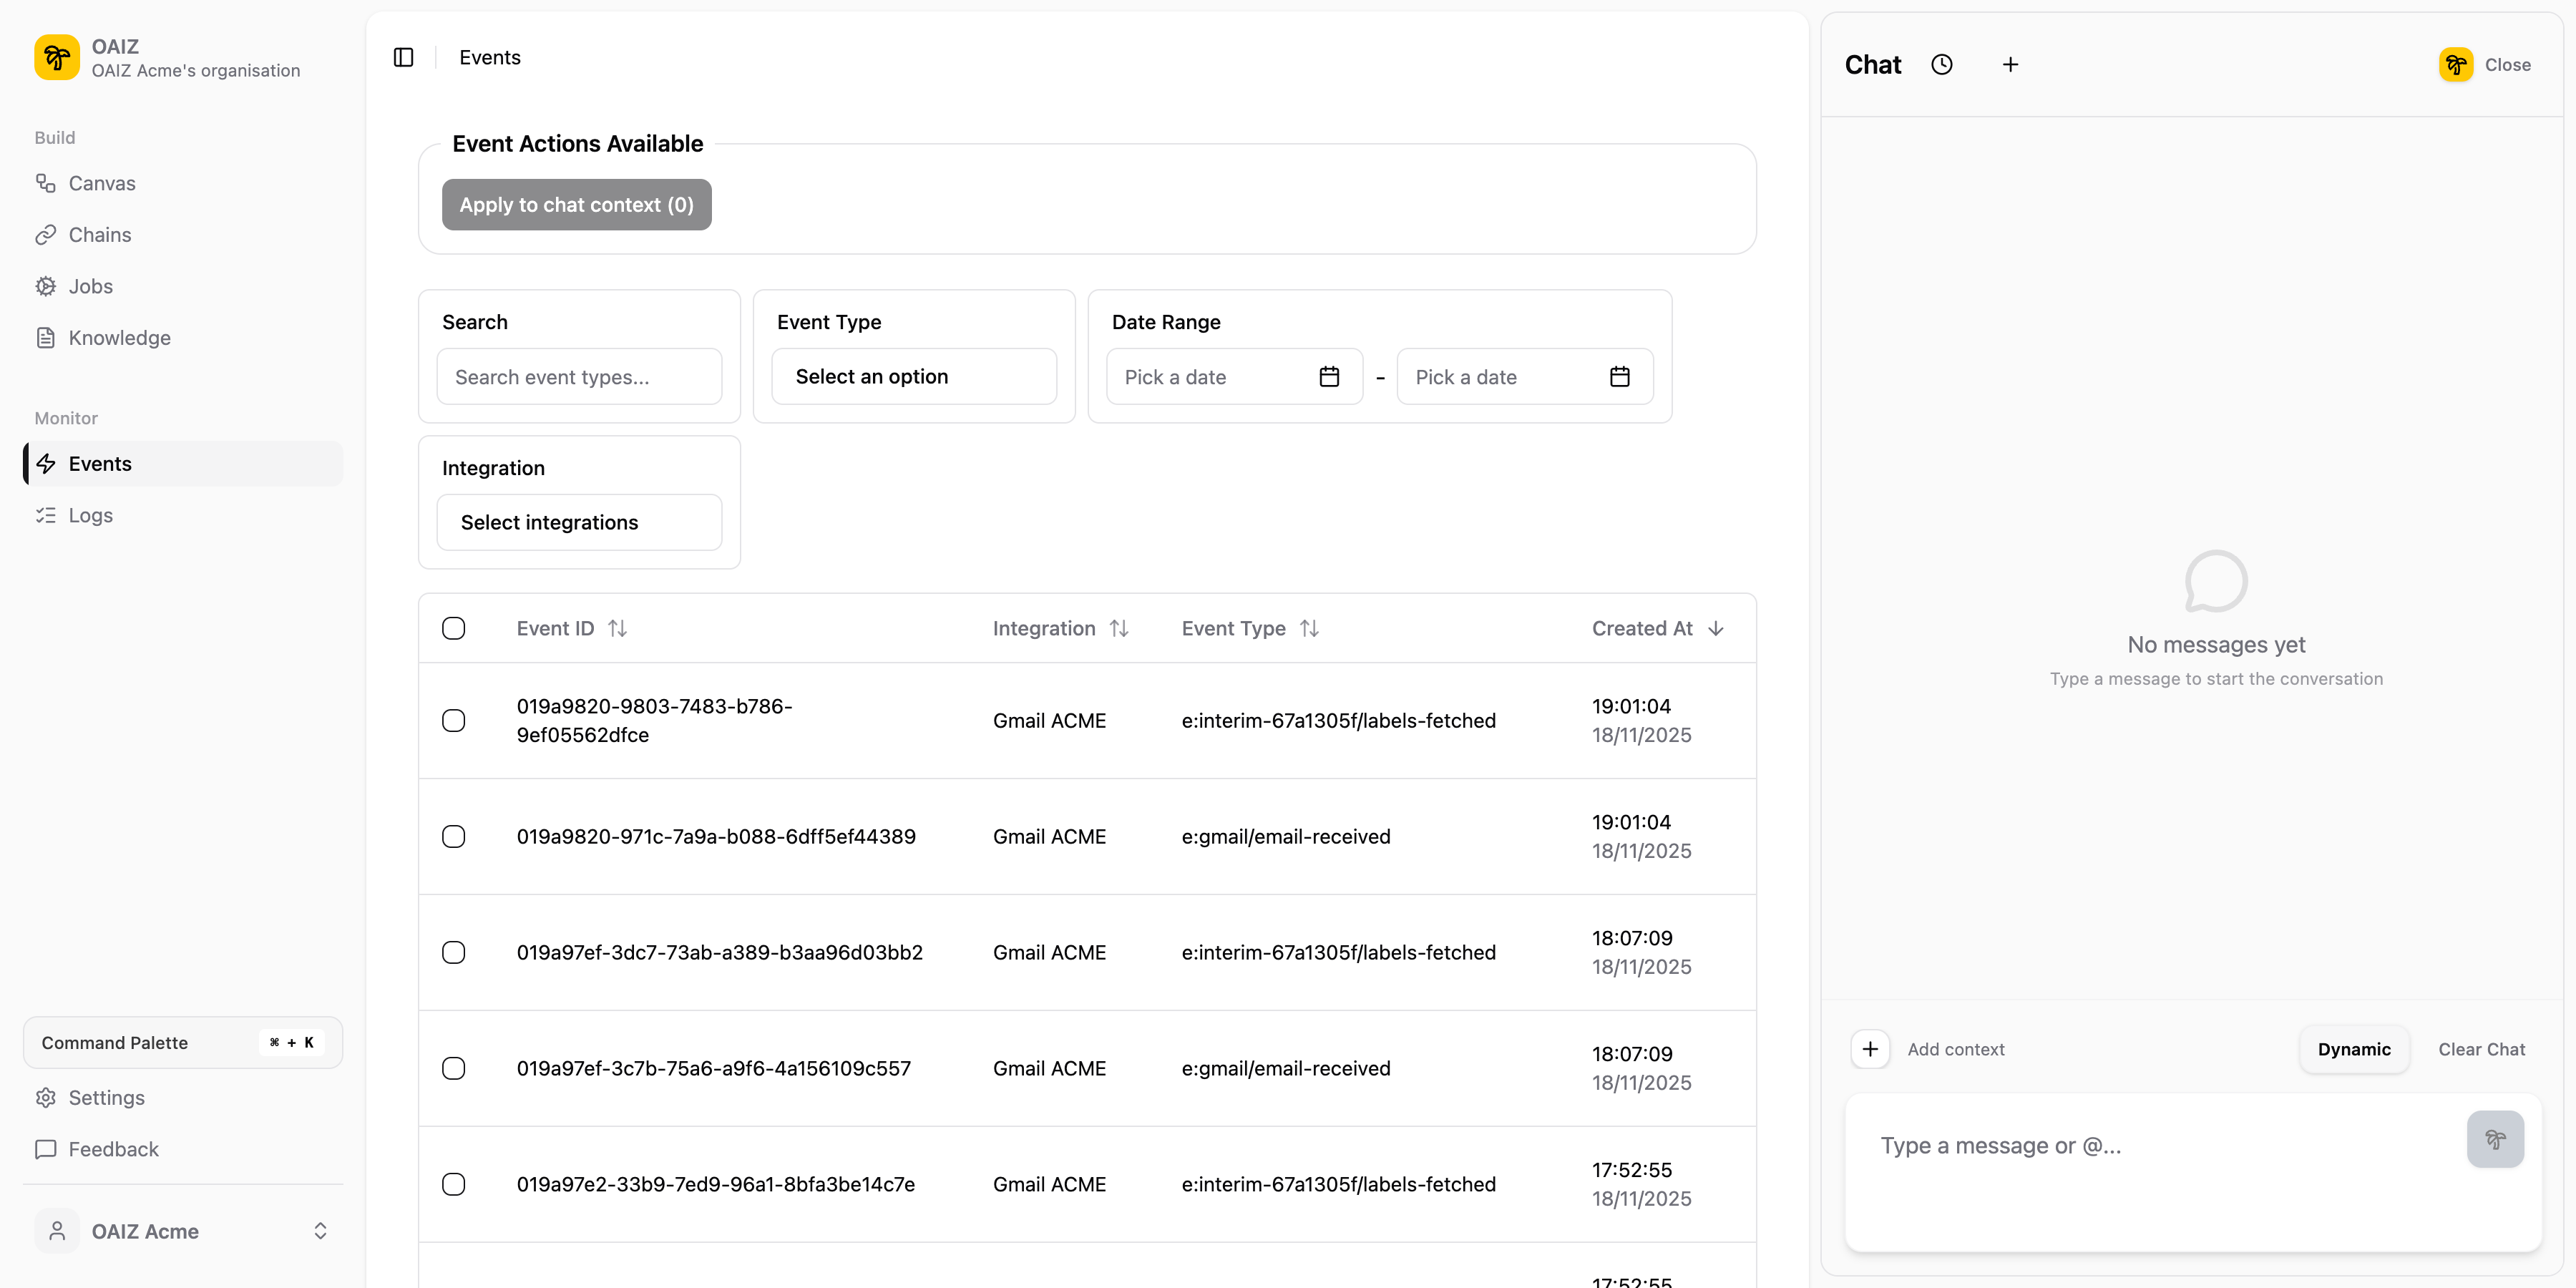Open the Knowledge section
The image size is (2576, 1288).
coord(119,337)
